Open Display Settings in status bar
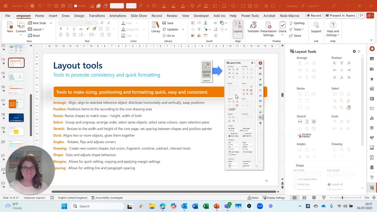This screenshot has width=377, height=212. coord(274,198)
